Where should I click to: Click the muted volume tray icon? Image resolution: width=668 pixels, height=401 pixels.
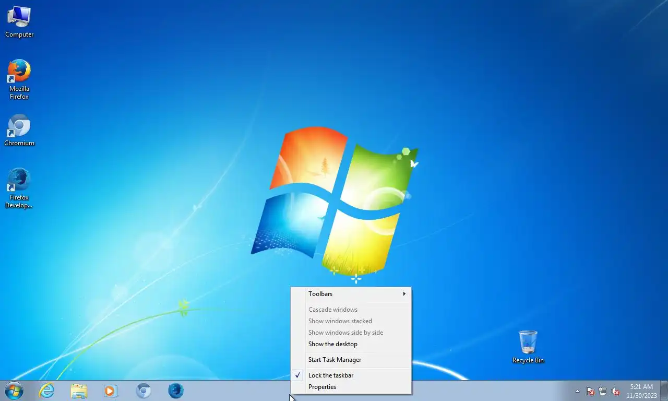[615, 391]
